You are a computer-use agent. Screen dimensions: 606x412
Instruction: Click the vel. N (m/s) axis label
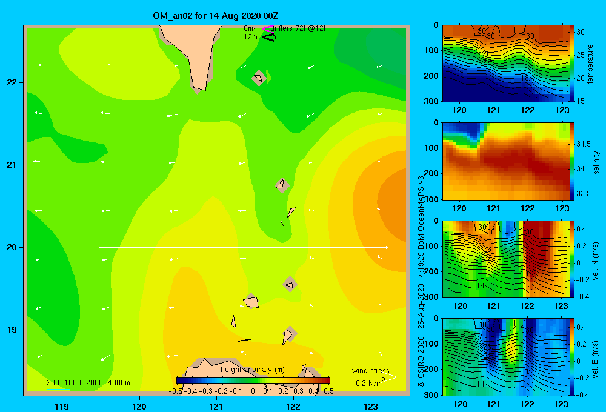(x=596, y=261)
